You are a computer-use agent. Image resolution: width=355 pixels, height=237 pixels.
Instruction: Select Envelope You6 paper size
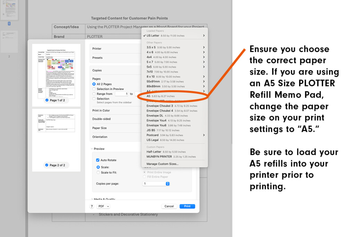[174, 125]
